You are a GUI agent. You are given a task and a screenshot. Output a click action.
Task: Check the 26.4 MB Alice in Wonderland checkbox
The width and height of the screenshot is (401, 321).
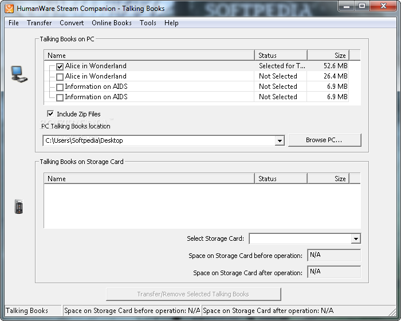pos(60,77)
